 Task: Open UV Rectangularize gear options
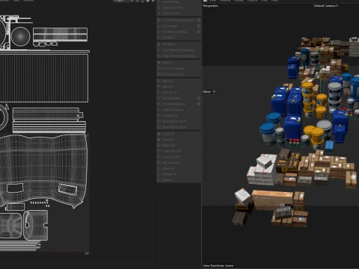click(199, 104)
